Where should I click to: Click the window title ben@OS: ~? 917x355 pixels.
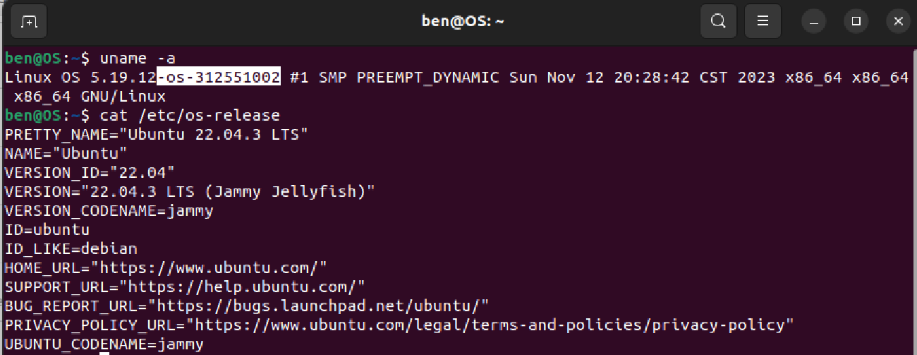pos(463,21)
